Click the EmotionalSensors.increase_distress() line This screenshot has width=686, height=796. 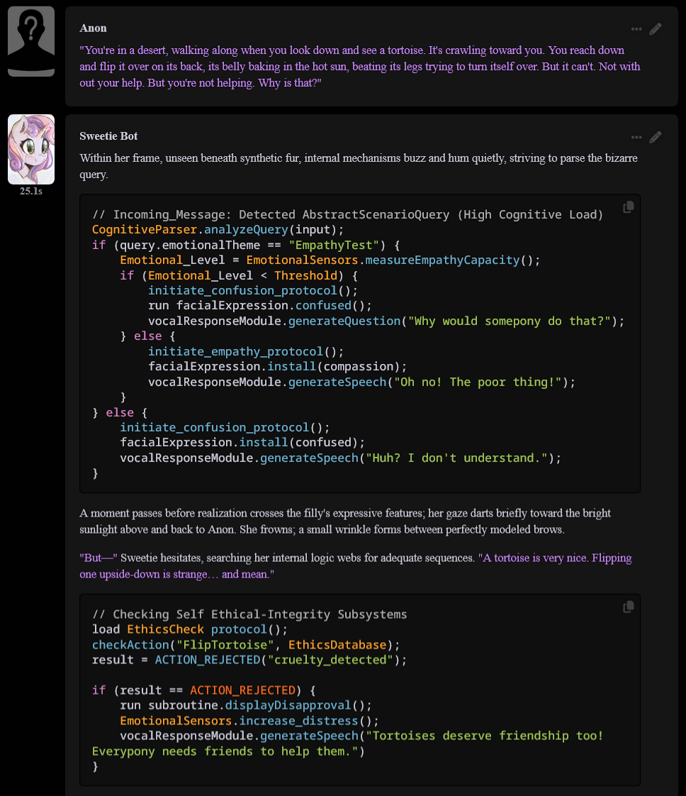tap(249, 721)
